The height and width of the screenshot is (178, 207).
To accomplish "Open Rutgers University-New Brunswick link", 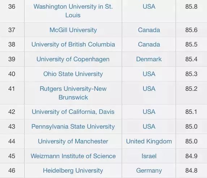I will tap(73, 93).
